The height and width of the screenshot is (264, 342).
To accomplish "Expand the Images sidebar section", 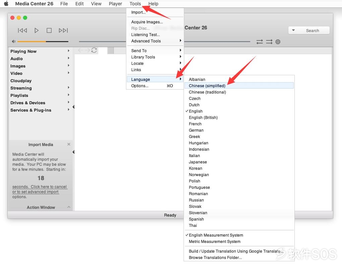I will 68,65.
